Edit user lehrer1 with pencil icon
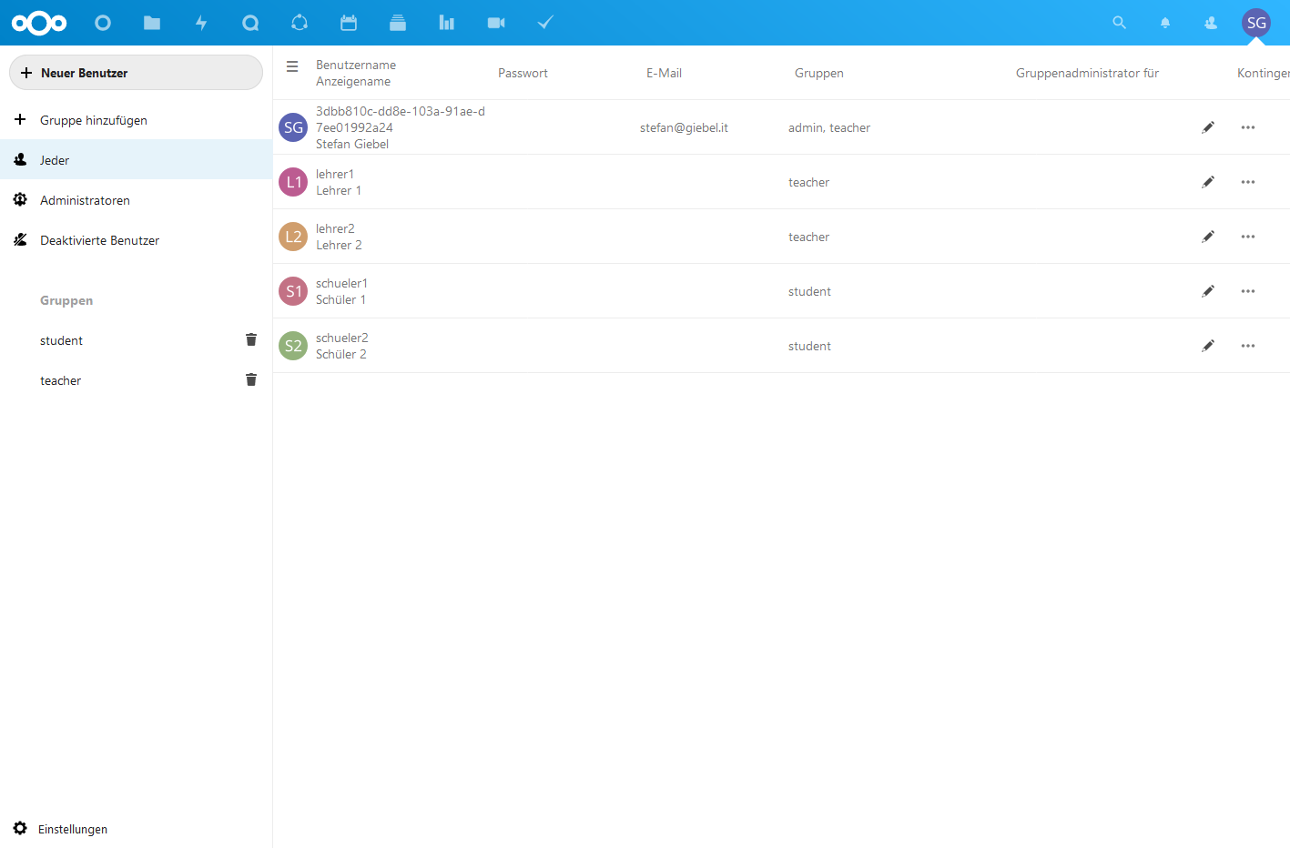This screenshot has height=848, width=1290. click(1208, 182)
